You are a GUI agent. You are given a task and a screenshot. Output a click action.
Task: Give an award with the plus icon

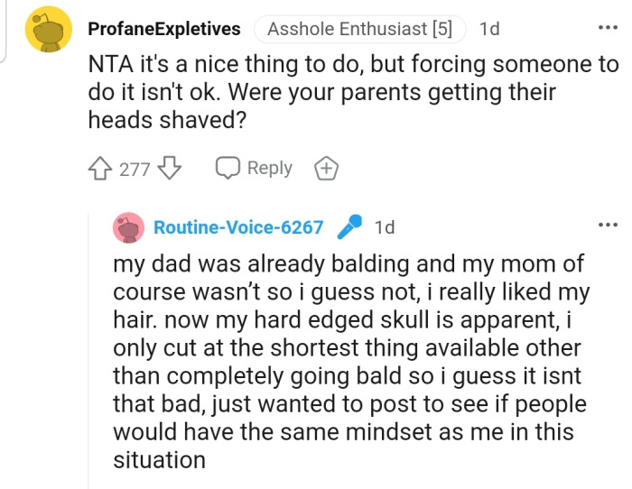[x=325, y=169]
